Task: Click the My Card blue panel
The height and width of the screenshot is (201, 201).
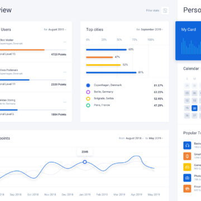Action: click(x=188, y=41)
